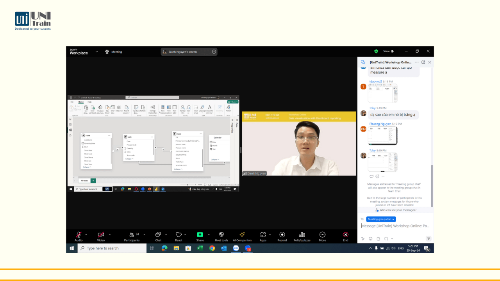500x281 pixels.
Task: Click the format text icon in chat composer
Action: (x=363, y=238)
